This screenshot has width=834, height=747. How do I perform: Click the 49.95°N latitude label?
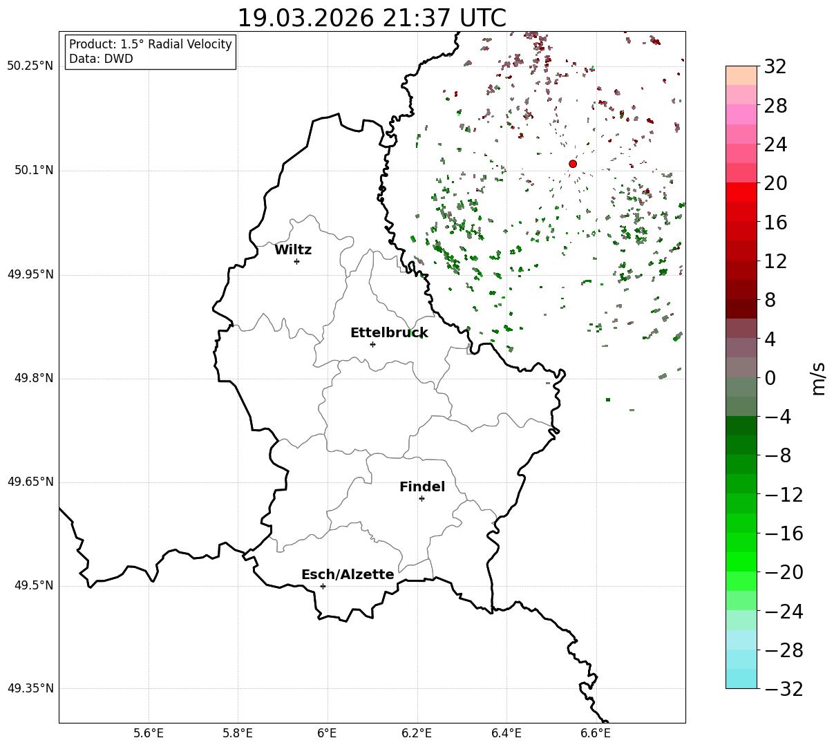(30, 274)
